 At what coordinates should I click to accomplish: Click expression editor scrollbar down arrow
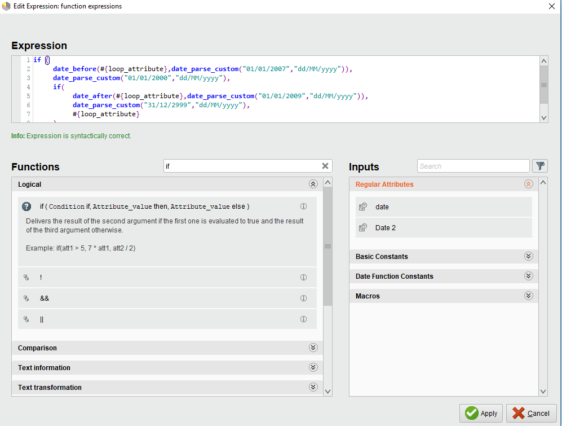coord(544,118)
